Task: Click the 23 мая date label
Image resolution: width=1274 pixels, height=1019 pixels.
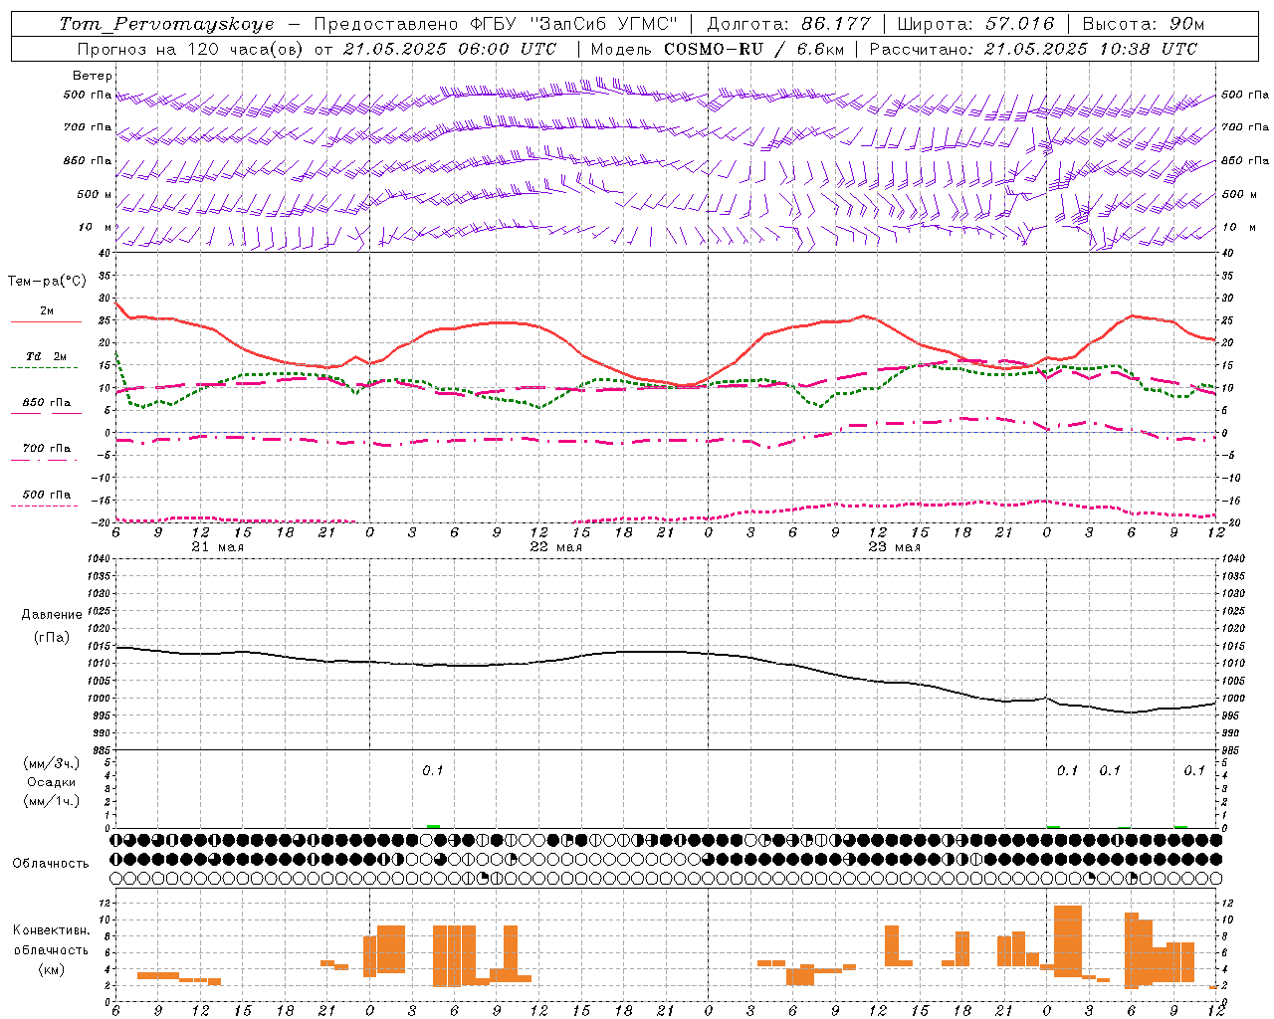Action: [x=895, y=547]
